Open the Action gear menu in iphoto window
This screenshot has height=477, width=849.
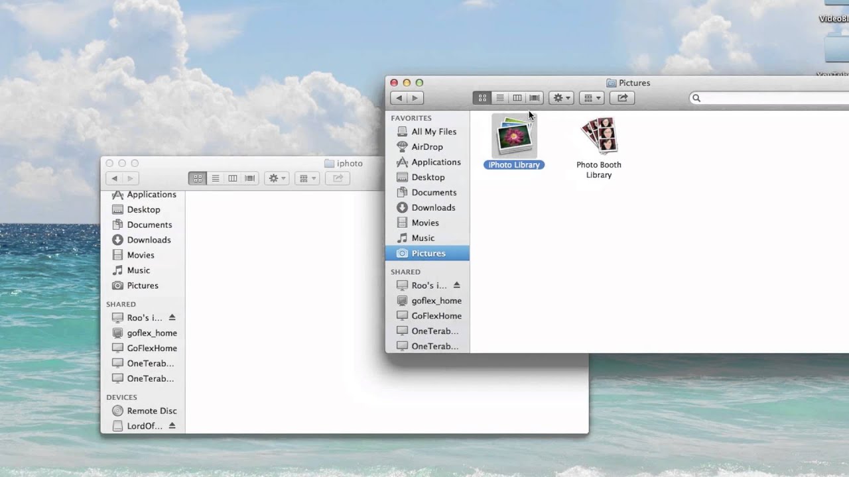pyautogui.click(x=277, y=178)
